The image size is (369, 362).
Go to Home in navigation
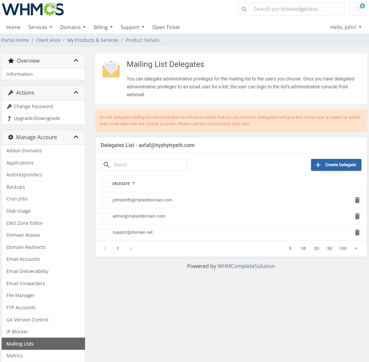14,27
